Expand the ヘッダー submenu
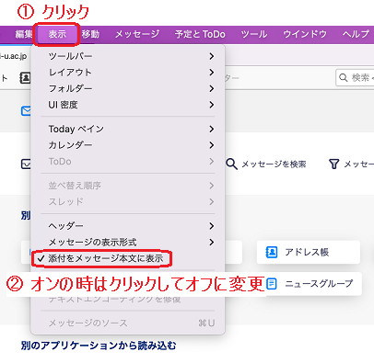374x363 pixels. coord(128,226)
